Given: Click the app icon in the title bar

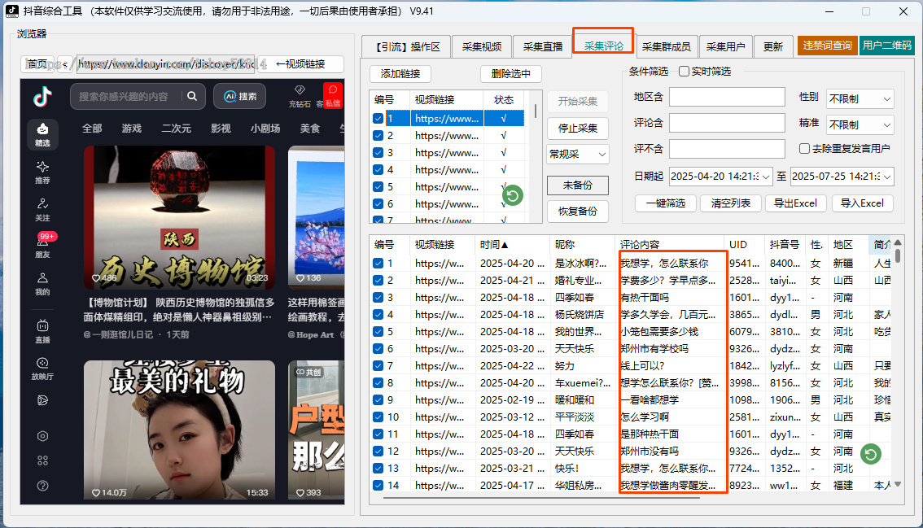Looking at the screenshot, I should [x=11, y=11].
